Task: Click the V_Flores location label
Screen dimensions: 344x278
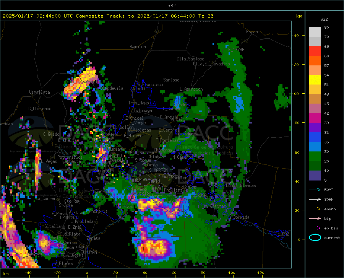Action: (x=63, y=263)
